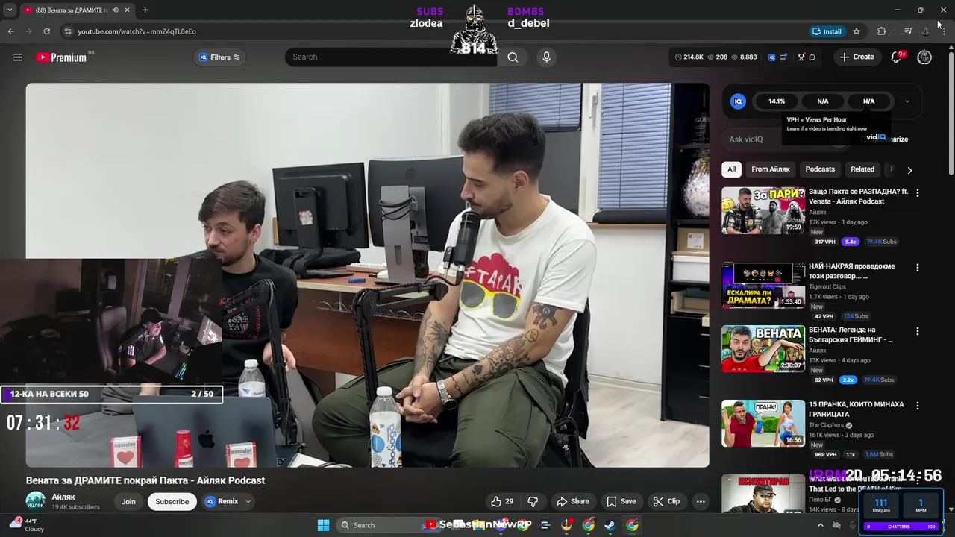Image resolution: width=955 pixels, height=537 pixels.
Task: Open vidIQ chat bubble icon
Action: pyautogui.click(x=812, y=57)
